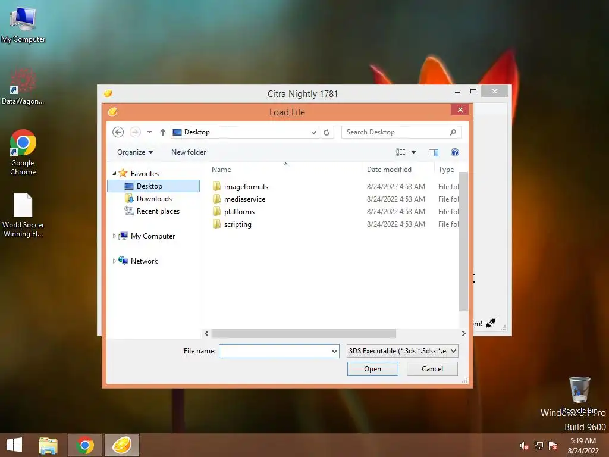Click the Citra Nightly window title icon

108,93
